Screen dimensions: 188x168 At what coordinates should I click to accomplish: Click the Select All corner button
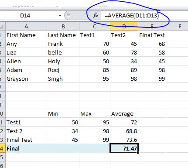2,26
